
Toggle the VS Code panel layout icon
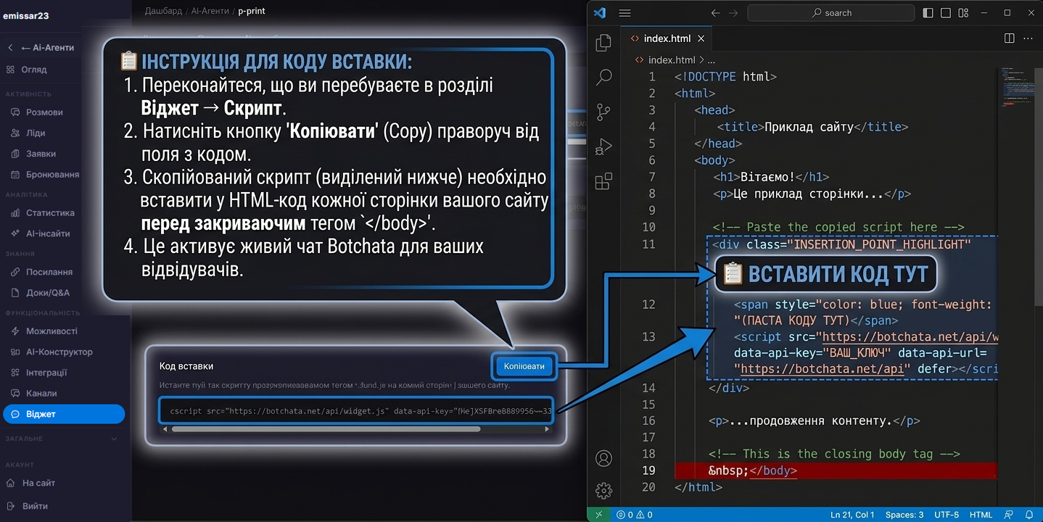[946, 13]
